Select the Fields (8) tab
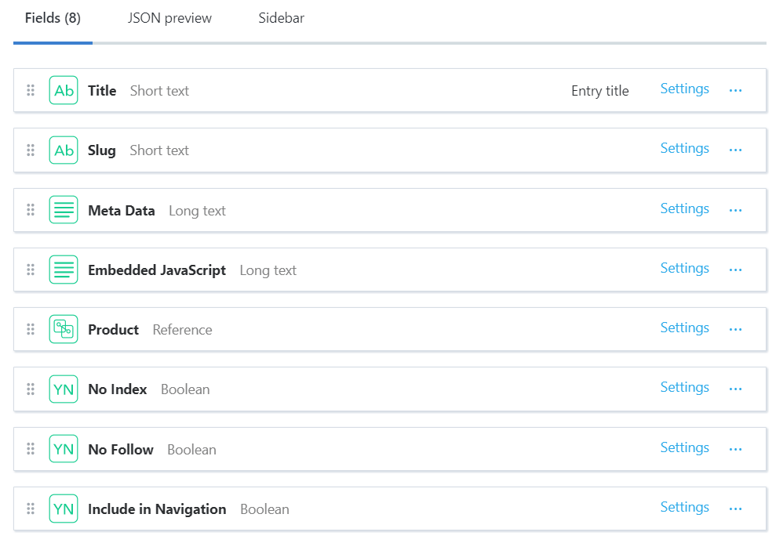This screenshot has height=543, width=783. 53,18
